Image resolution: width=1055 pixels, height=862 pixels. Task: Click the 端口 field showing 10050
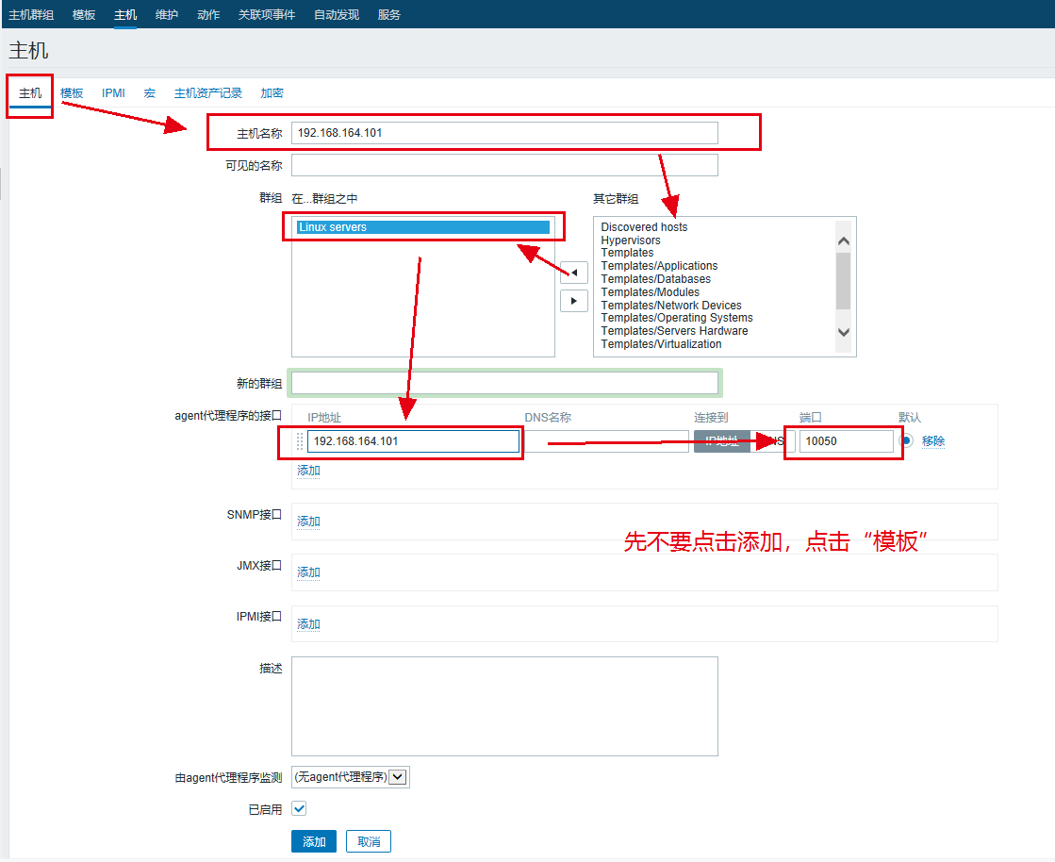click(847, 441)
